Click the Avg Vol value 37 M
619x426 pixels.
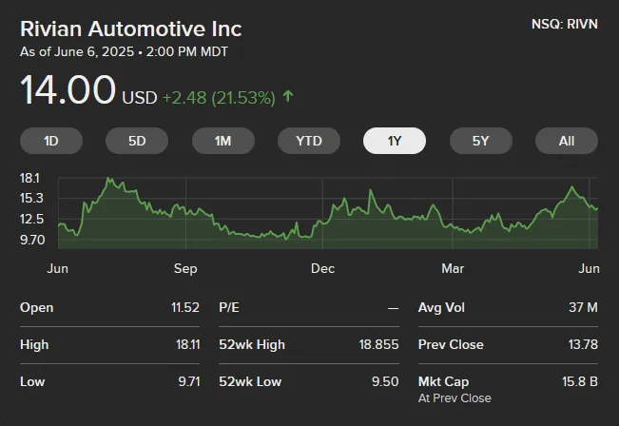pos(583,307)
